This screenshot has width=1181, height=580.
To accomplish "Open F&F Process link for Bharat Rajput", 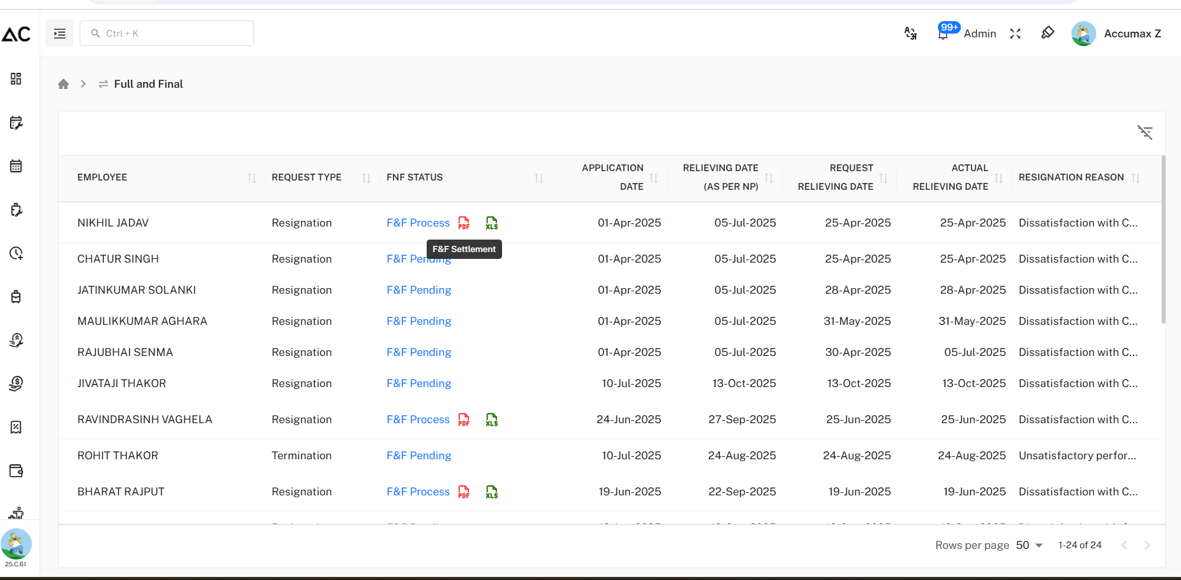I will pyautogui.click(x=418, y=492).
